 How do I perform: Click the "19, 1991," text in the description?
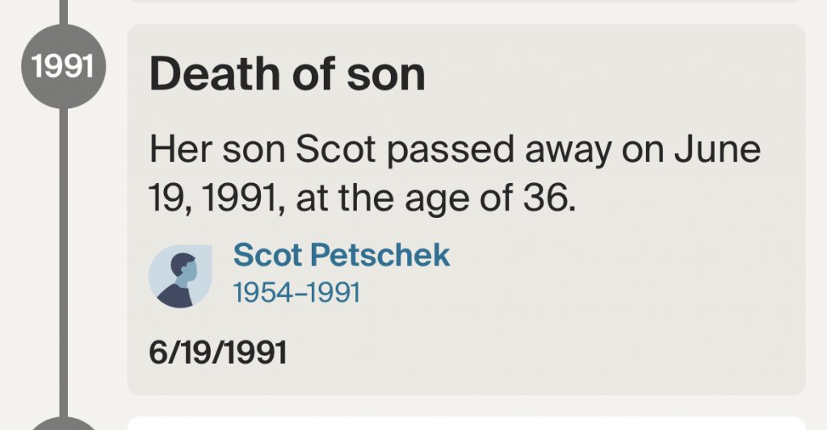tap(217, 199)
